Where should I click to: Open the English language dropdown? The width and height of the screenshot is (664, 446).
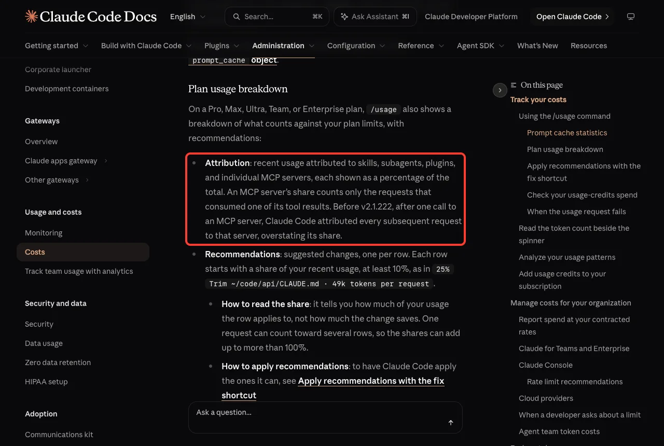tap(188, 17)
